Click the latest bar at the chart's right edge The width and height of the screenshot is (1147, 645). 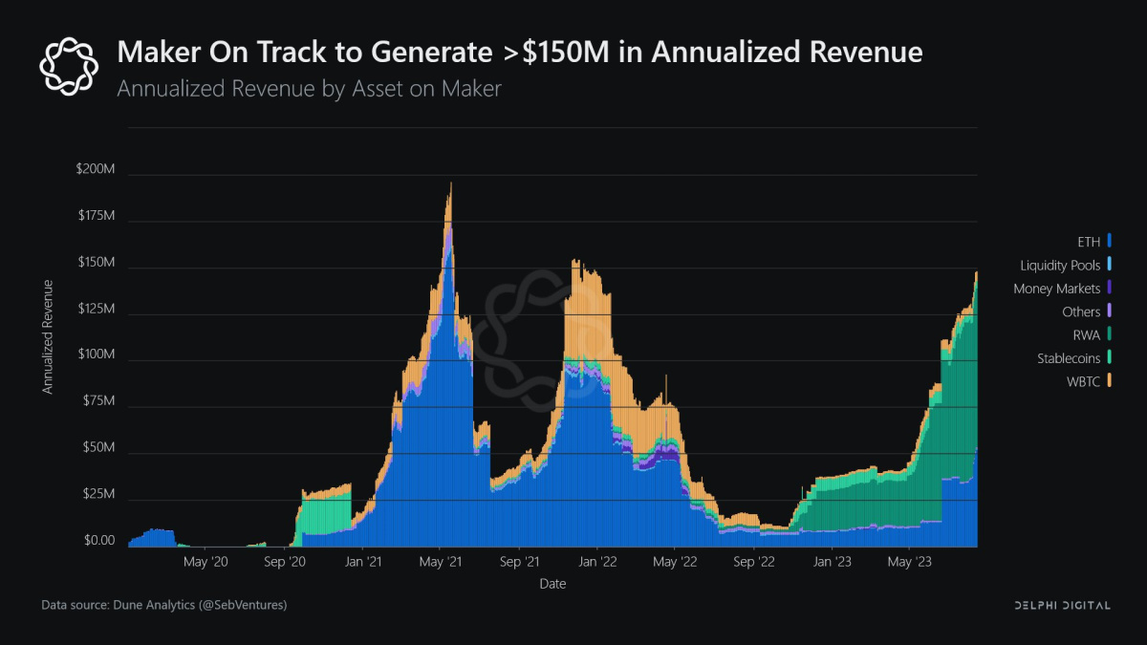976,409
